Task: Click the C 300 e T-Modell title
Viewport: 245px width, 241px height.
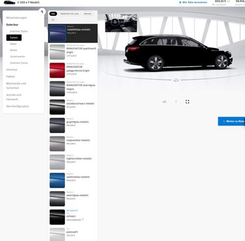Action: (x=28, y=2)
